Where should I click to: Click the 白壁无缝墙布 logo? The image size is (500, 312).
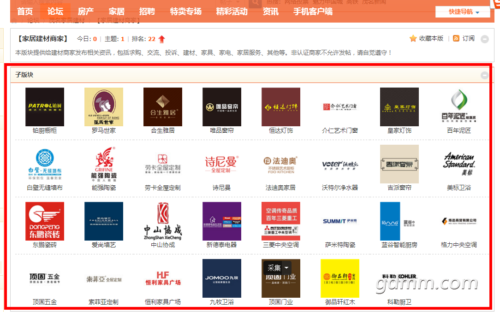(45, 164)
